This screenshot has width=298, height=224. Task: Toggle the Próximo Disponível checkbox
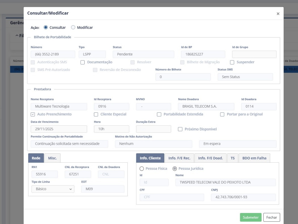tap(180, 129)
